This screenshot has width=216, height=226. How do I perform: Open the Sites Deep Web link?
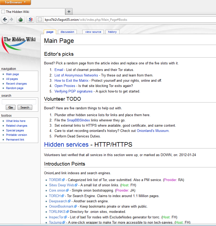point(62,185)
